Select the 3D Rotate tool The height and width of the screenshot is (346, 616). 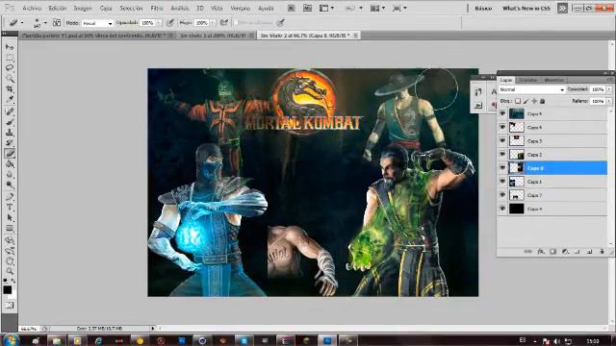[10, 239]
